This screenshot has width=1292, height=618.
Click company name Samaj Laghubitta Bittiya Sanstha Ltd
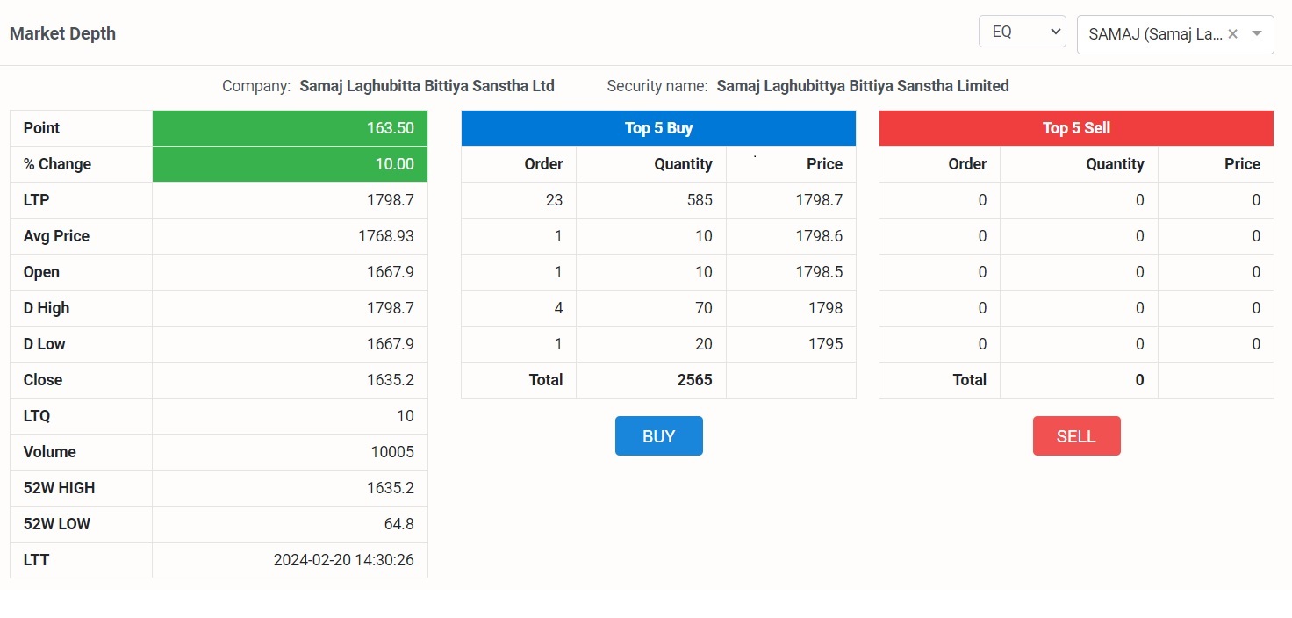[x=427, y=86]
